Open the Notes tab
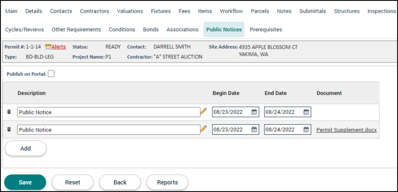Viewport: 398px width, 192px height. click(284, 11)
